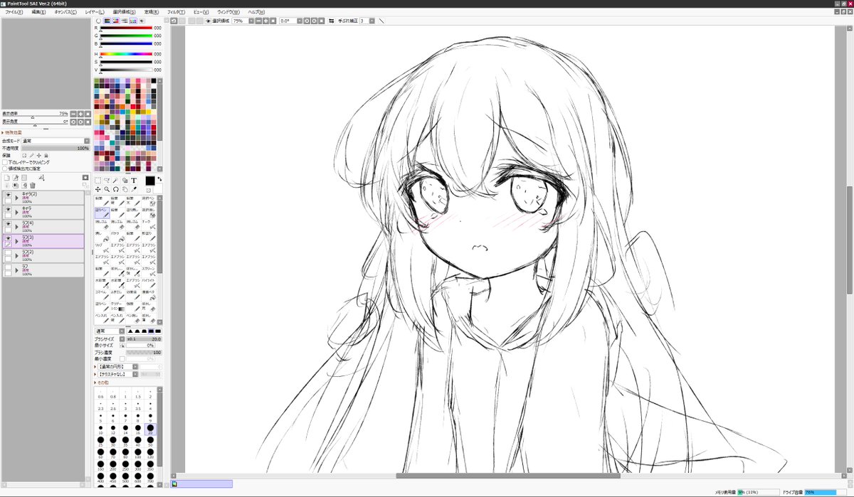Select the rotate view tool

coord(115,190)
